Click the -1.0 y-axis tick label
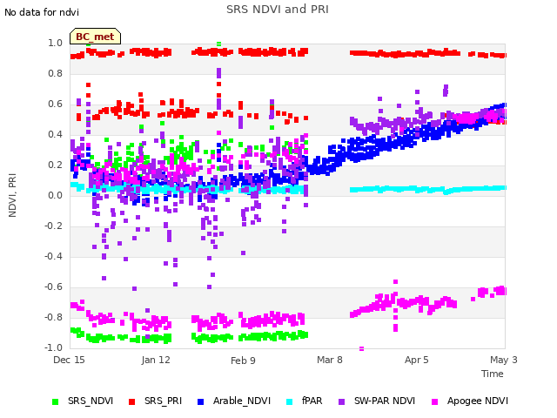Screen dimensions: 557x418 coord(53,347)
